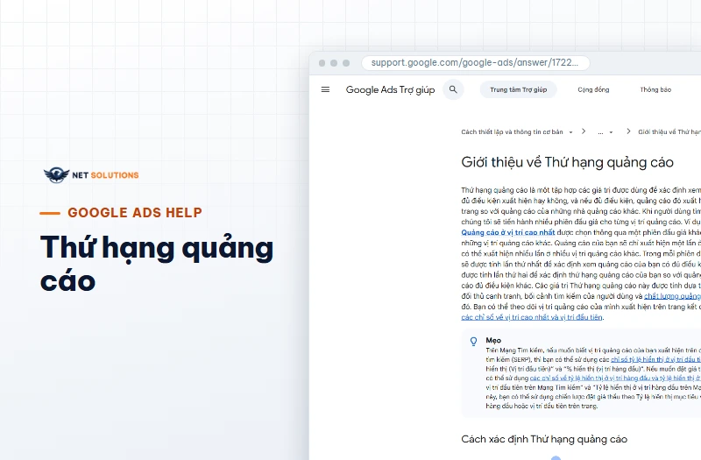Image resolution: width=701 pixels, height=460 pixels.
Task: Click the search magnifier icon
Action: (x=453, y=89)
